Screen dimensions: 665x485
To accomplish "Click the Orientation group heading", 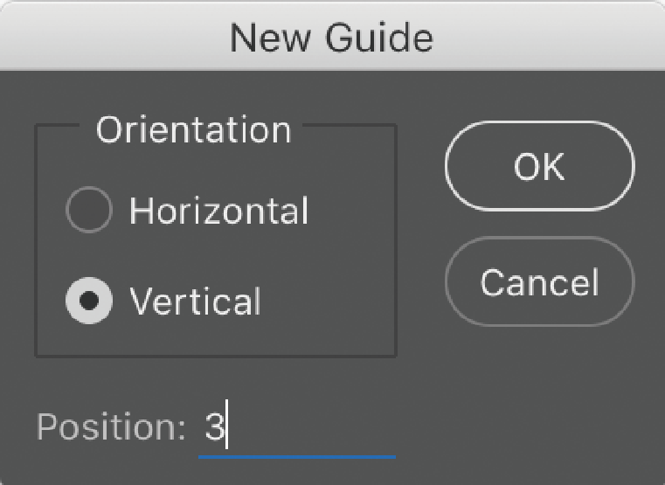I will click(193, 130).
